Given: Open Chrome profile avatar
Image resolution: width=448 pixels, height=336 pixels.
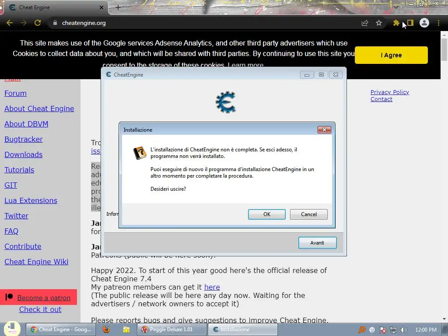Looking at the screenshot, I should tap(424, 23).
